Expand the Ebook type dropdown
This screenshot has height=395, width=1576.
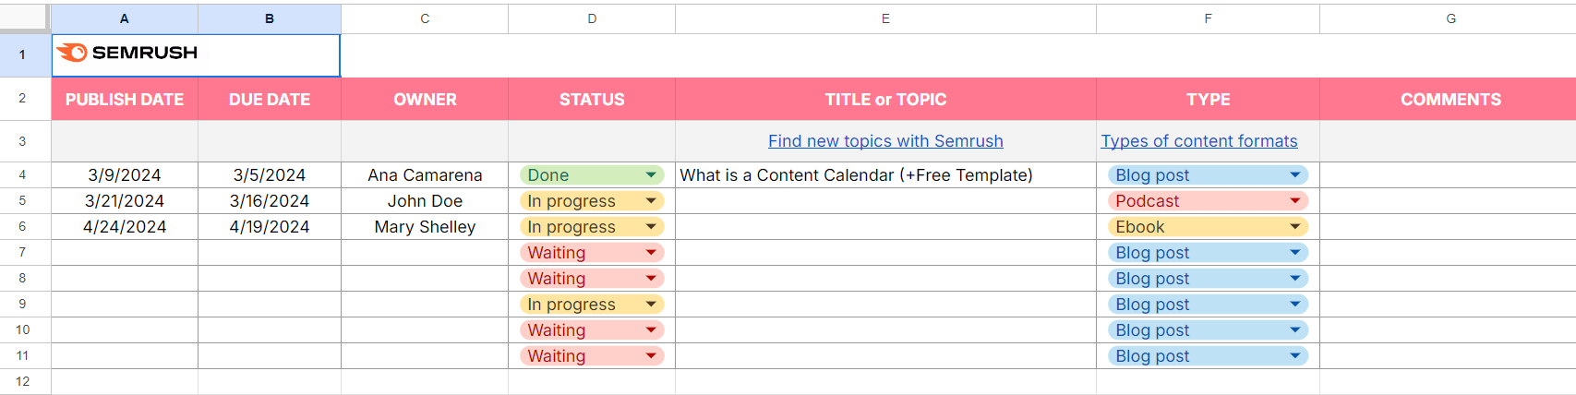click(1295, 227)
